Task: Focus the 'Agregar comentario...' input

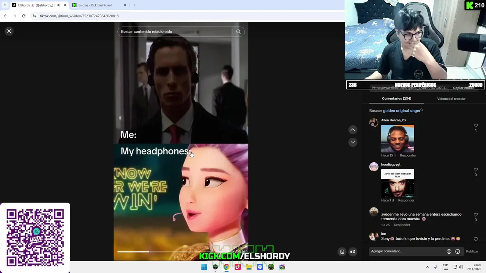Action: (x=407, y=251)
